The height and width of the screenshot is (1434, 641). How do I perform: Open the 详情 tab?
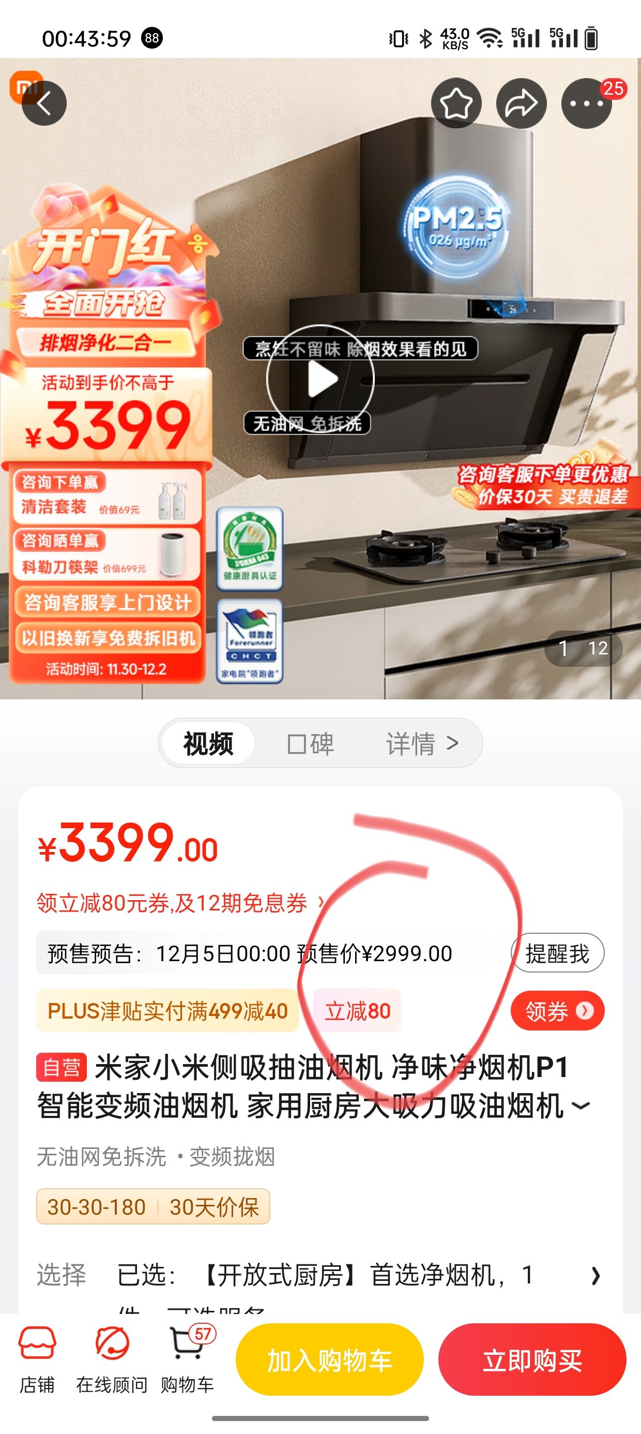point(422,744)
